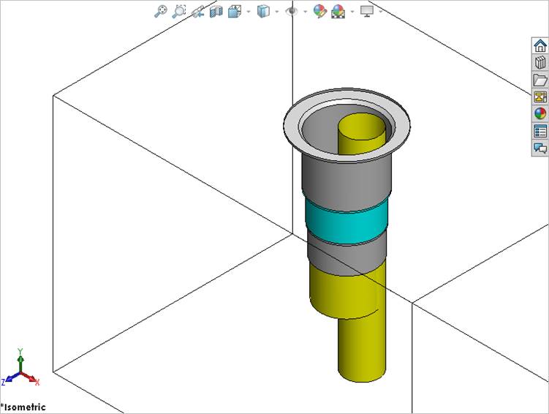Open the Design Library tab
Image resolution: width=549 pixels, height=414 pixels.
[540, 62]
